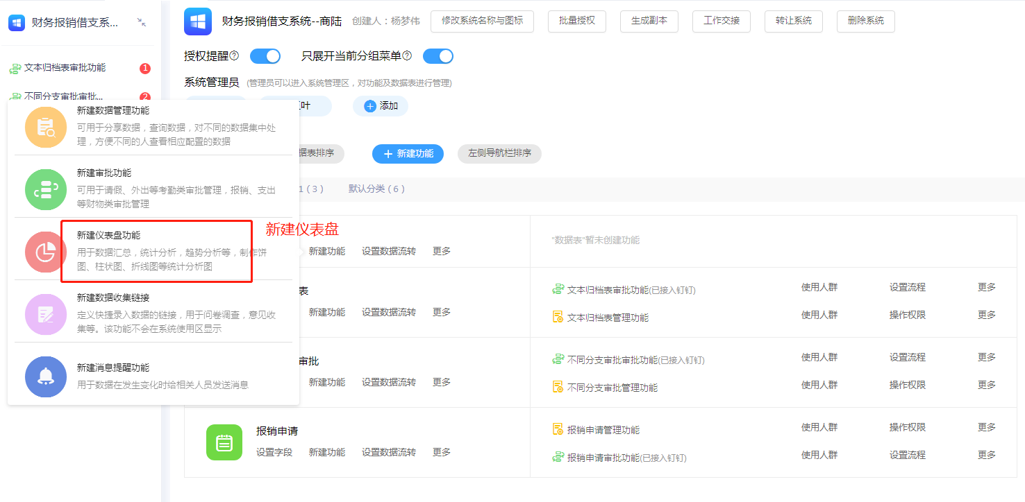
Task: Click management icon of 不同分支审批管理功能 row
Action: pos(558,387)
